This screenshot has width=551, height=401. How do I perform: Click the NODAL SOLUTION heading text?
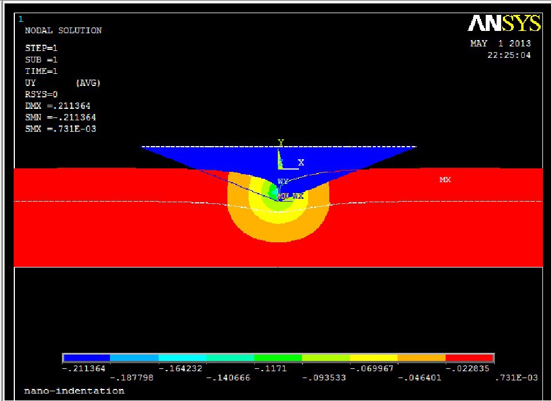click(x=63, y=31)
